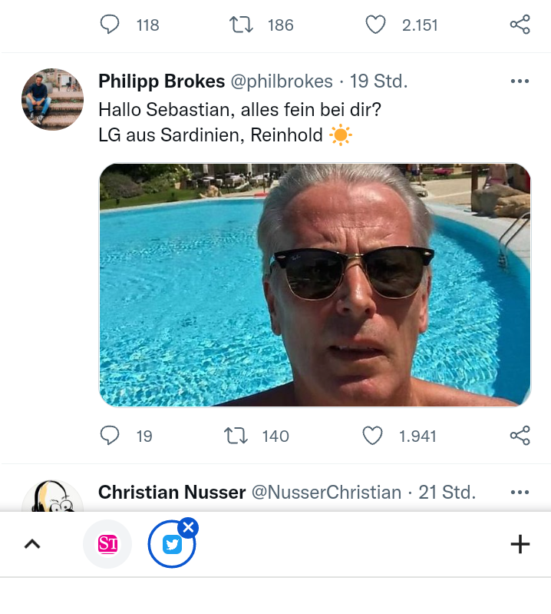The width and height of the screenshot is (551, 614).
Task: Open the Philipp Brokes profile name link
Action: tap(162, 81)
